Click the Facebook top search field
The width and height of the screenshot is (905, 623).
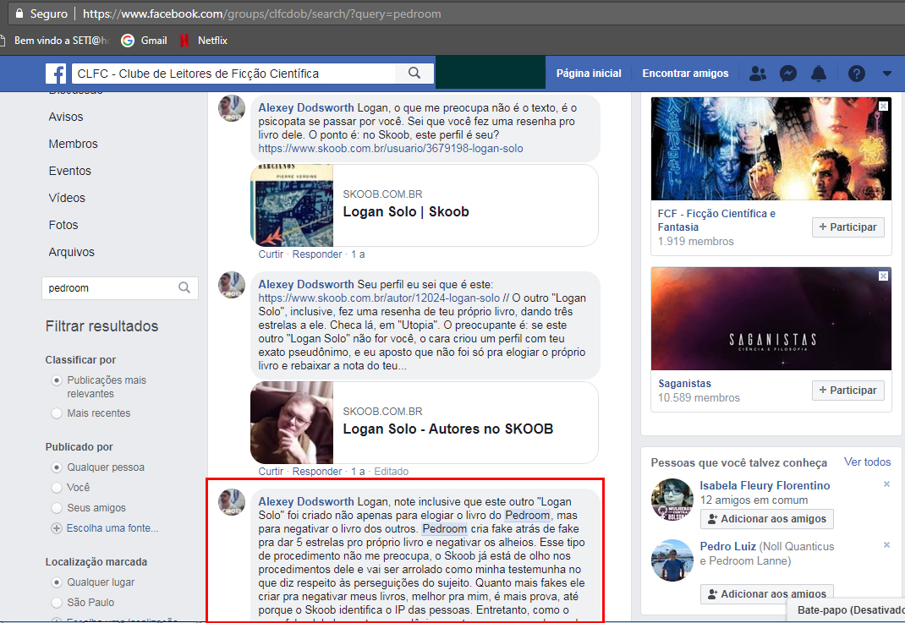tap(233, 74)
